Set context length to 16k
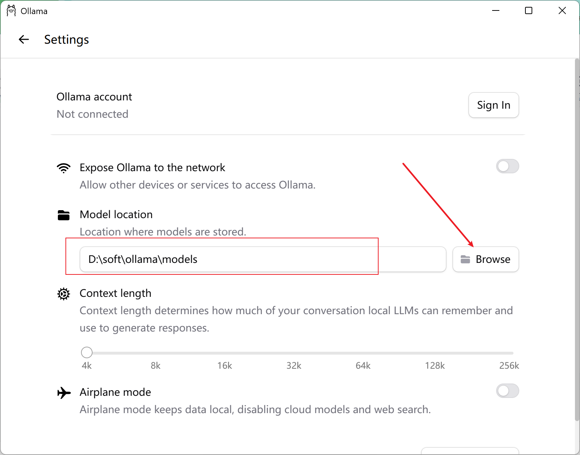The width and height of the screenshot is (580, 455). click(x=225, y=366)
